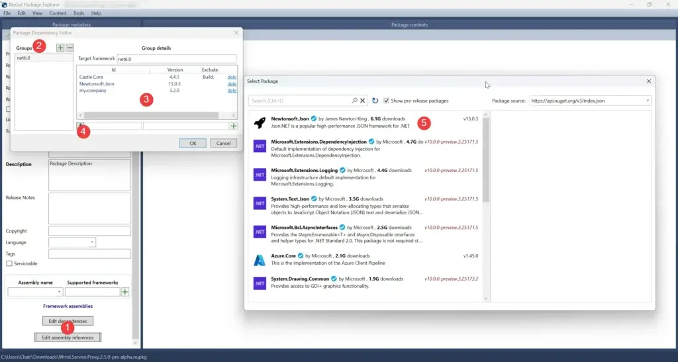Click the Supported frameworks input field
The height and width of the screenshot is (362, 678).
(x=93, y=292)
